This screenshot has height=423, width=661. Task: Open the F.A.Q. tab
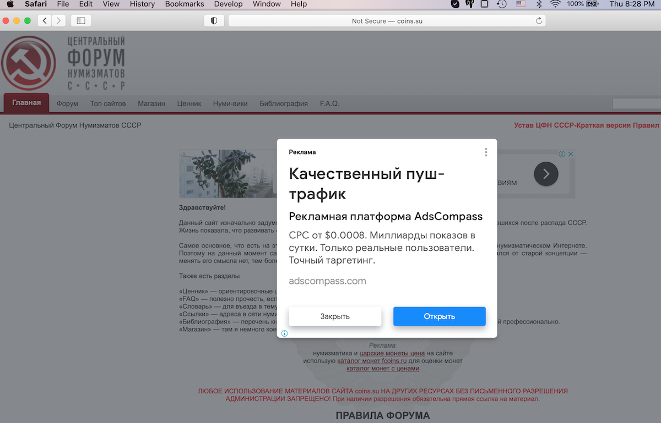point(329,103)
